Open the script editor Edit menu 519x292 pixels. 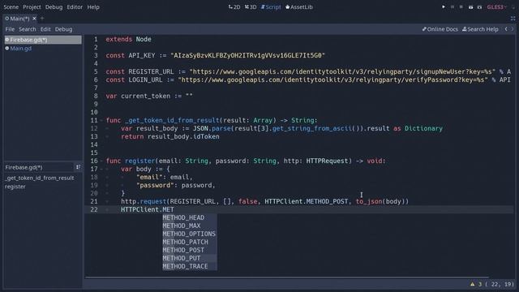[45, 29]
